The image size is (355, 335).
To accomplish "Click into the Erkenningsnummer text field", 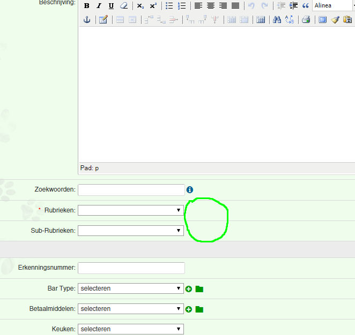I will tap(131, 268).
